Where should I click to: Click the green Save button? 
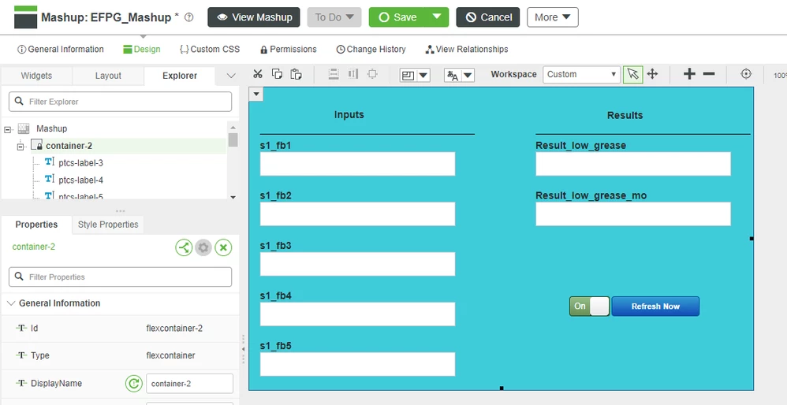397,17
